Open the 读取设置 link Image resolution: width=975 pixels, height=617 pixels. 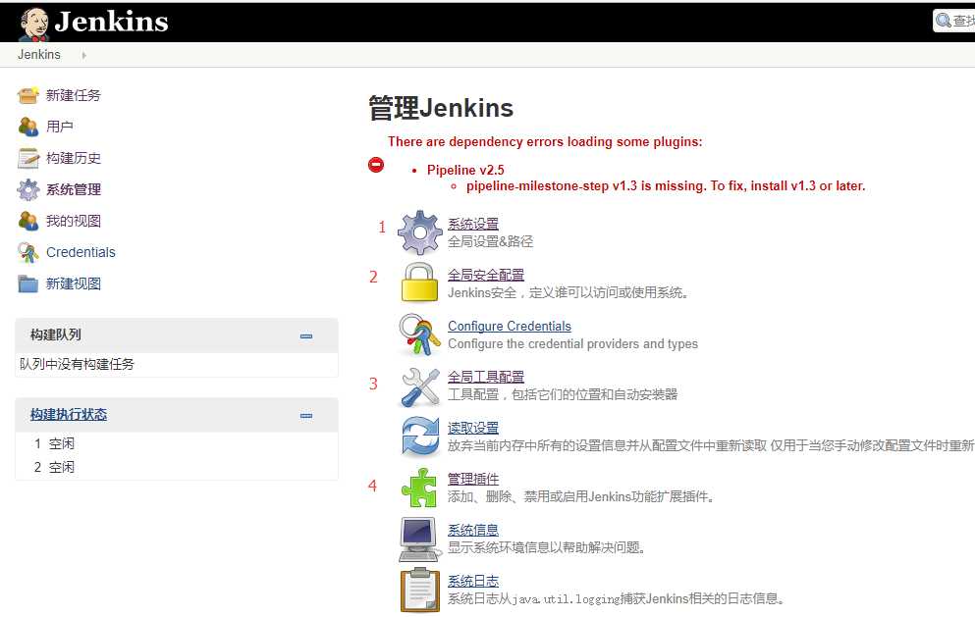472,428
